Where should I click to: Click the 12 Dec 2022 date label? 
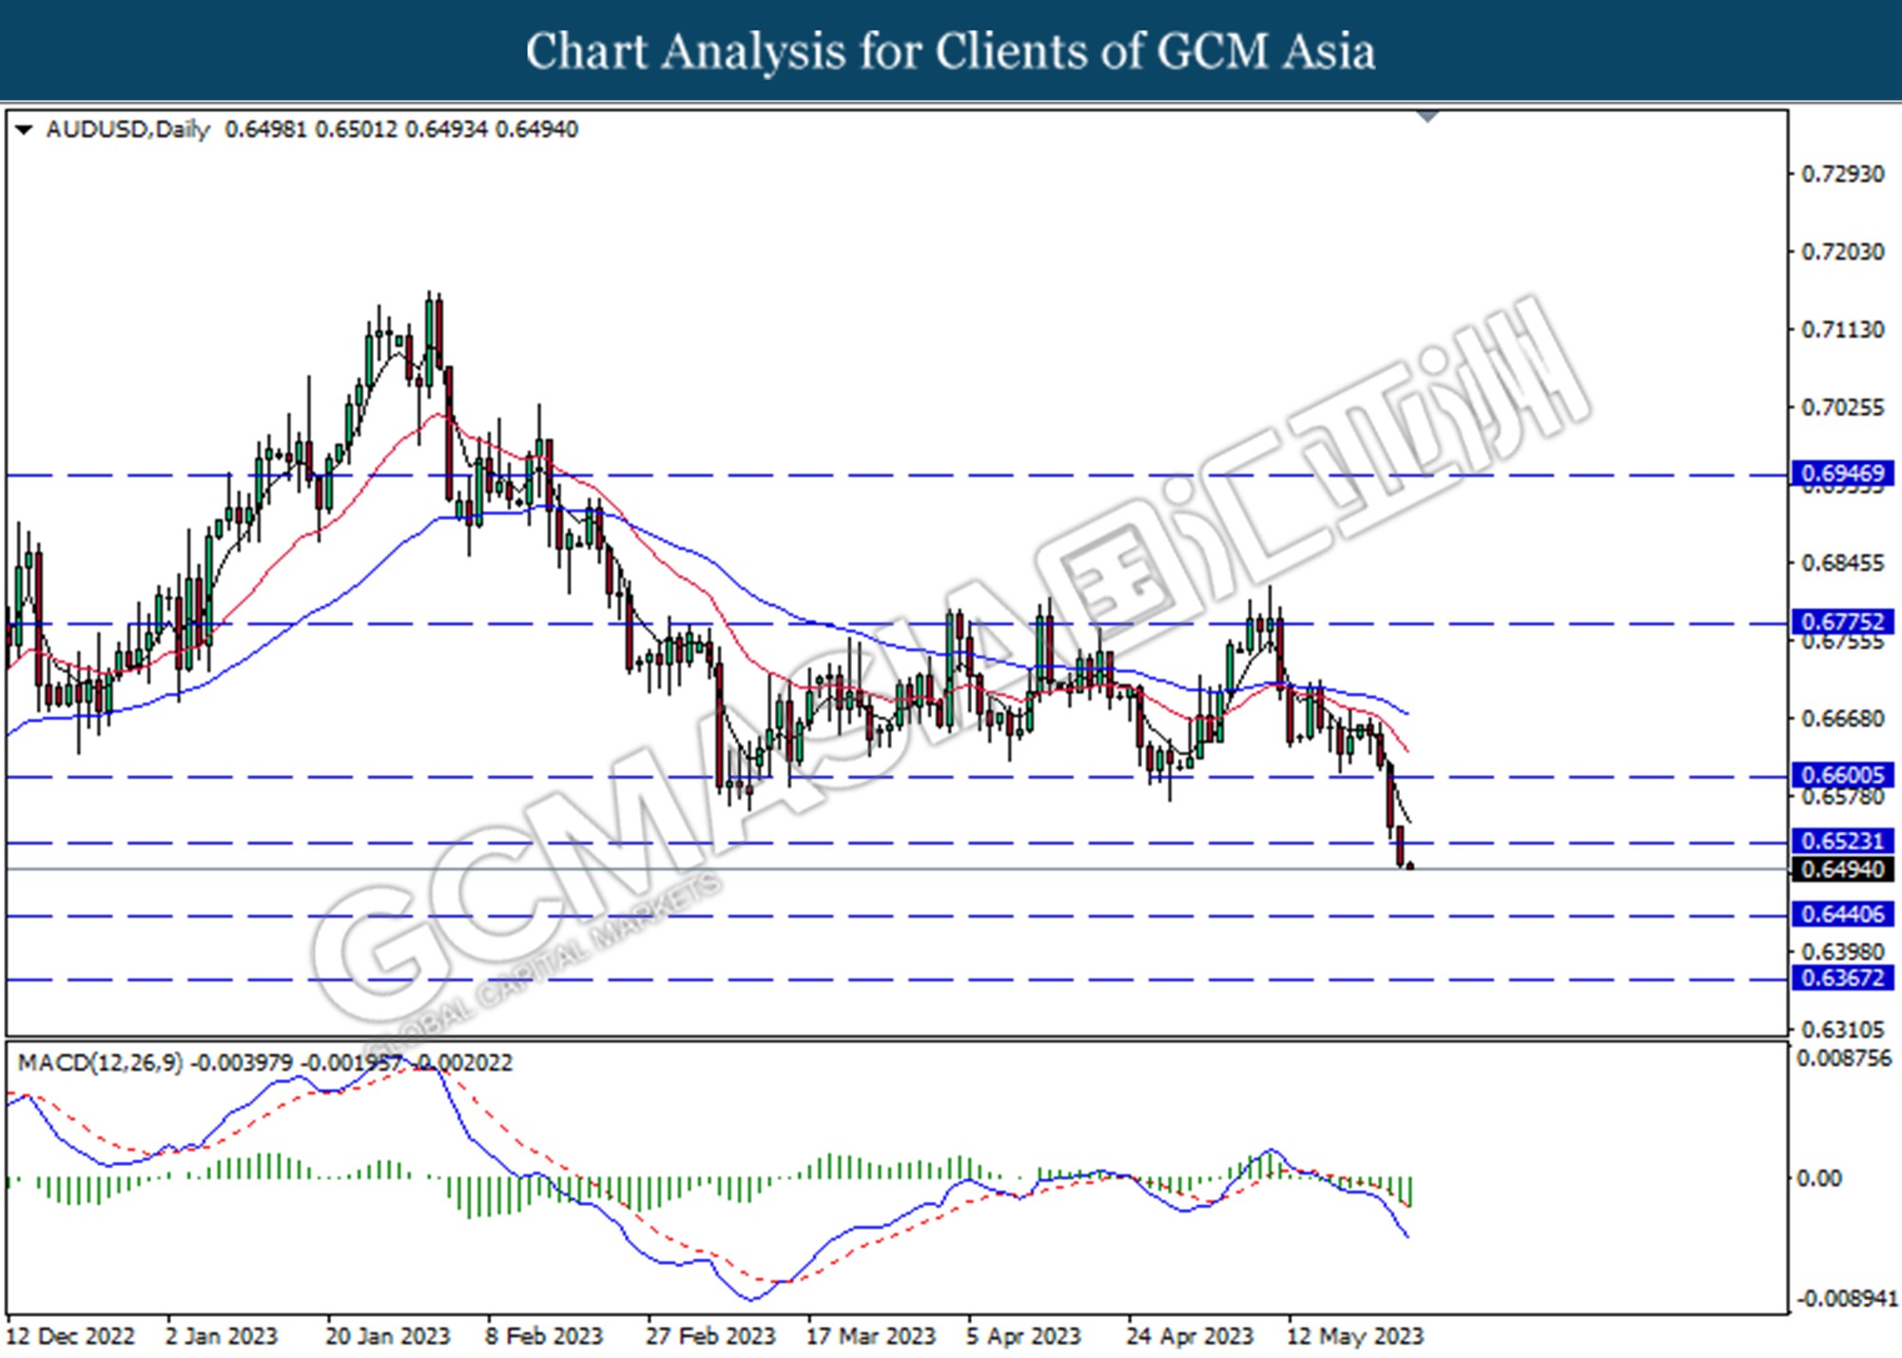point(70,1336)
